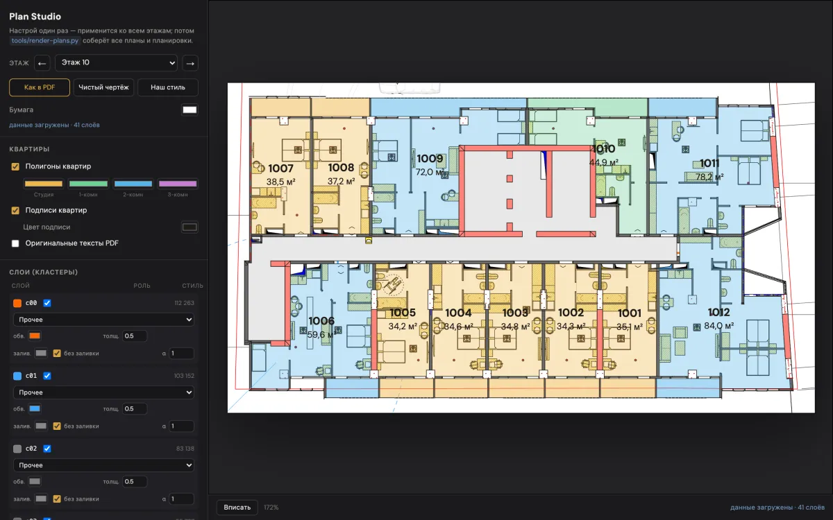Change the 1-комн polygon color
Viewport: 833px width, 520px height.
tap(88, 184)
